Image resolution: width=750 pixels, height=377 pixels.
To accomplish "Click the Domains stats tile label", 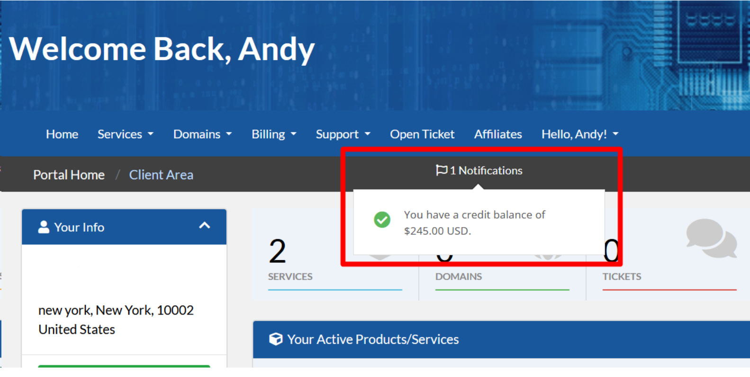I will pos(458,277).
